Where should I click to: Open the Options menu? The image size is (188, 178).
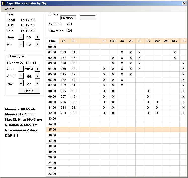(x=10, y=9)
